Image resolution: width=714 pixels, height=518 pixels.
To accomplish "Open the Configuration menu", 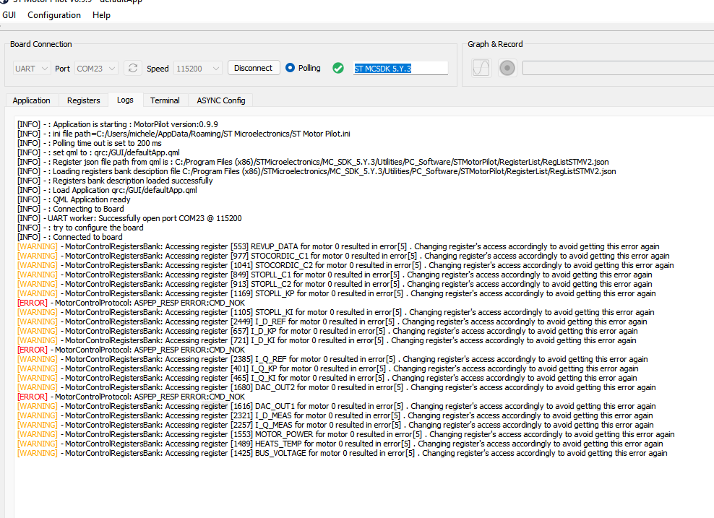I will (x=54, y=15).
